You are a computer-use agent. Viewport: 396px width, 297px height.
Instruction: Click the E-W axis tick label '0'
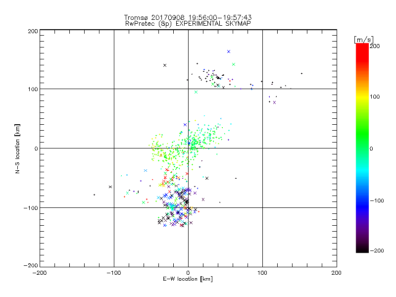pyautogui.click(x=188, y=273)
